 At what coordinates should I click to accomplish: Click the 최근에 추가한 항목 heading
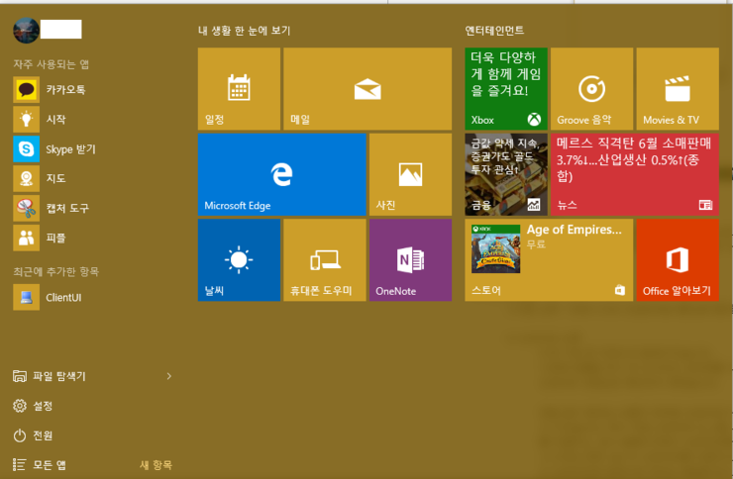[56, 271]
